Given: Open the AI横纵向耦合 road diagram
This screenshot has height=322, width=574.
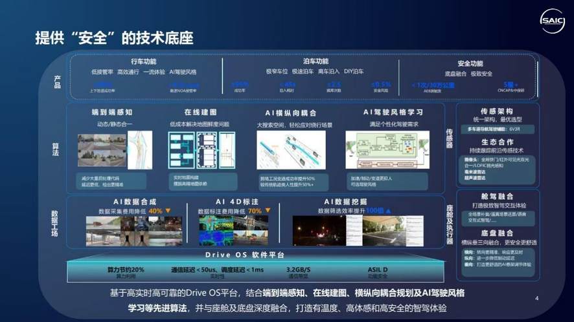Looking at the screenshot, I should pyautogui.click(x=291, y=149).
